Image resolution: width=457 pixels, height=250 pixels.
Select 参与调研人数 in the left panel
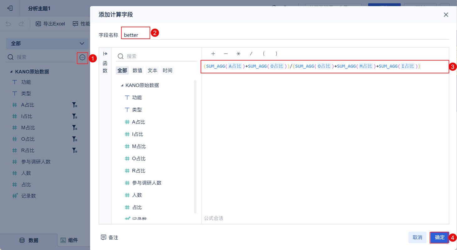pyautogui.click(x=36, y=162)
